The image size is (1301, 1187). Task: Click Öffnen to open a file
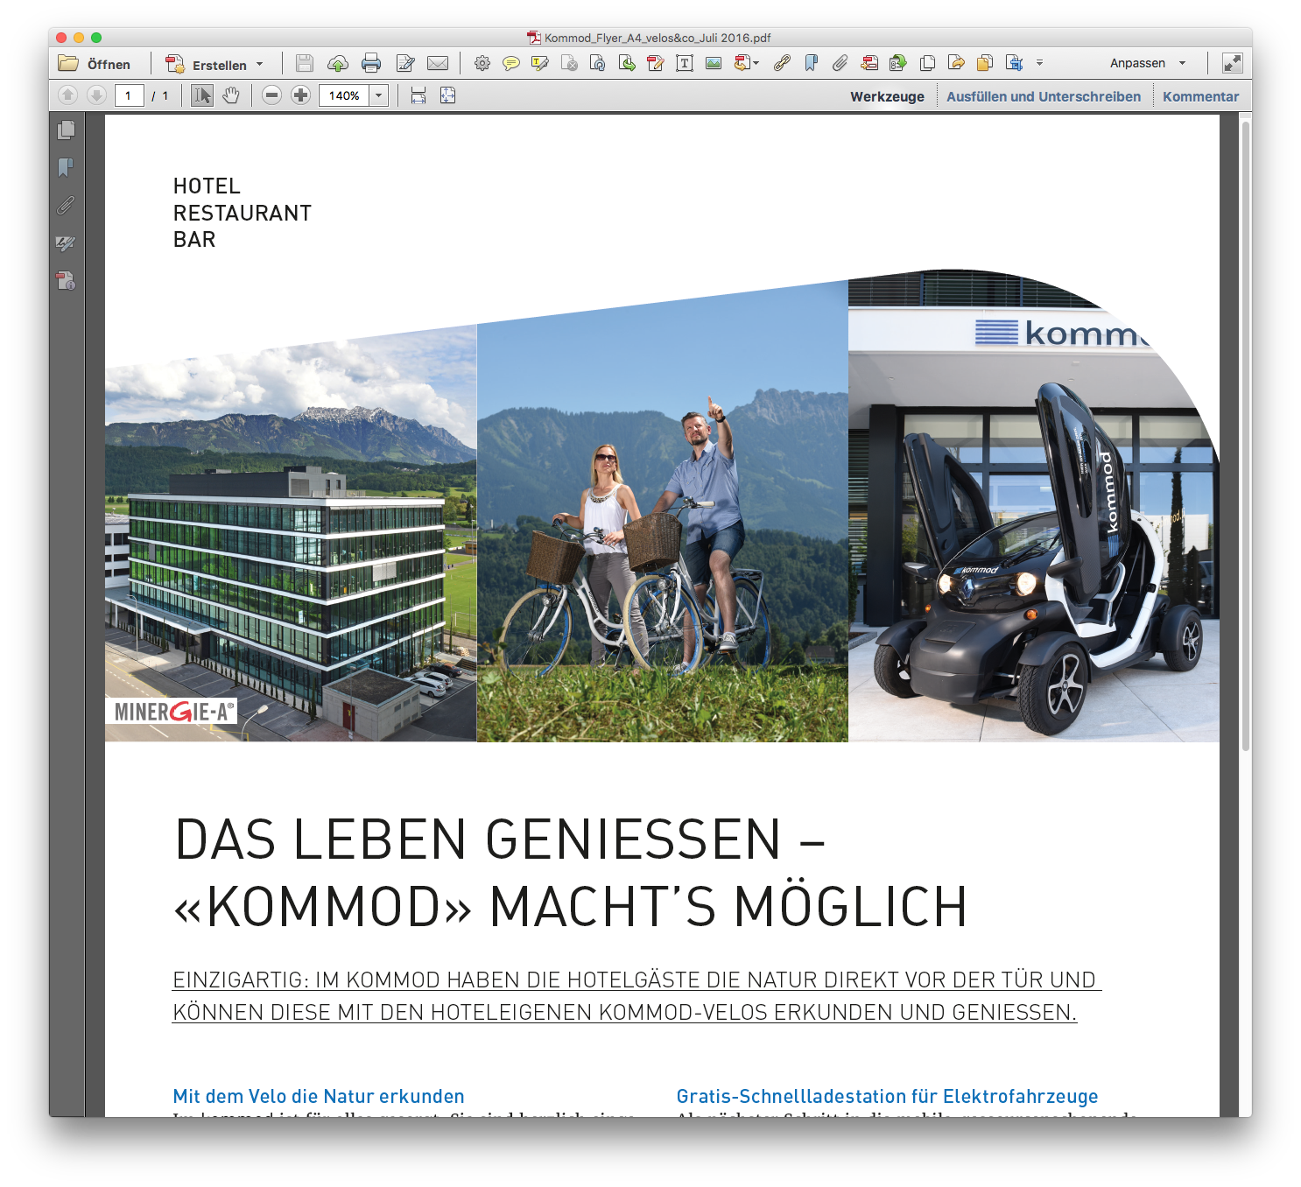pyautogui.click(x=97, y=63)
